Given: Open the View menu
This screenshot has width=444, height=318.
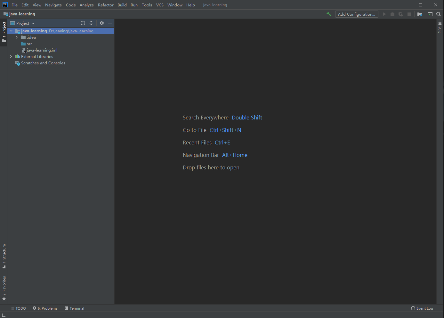Looking at the screenshot, I should click(37, 5).
